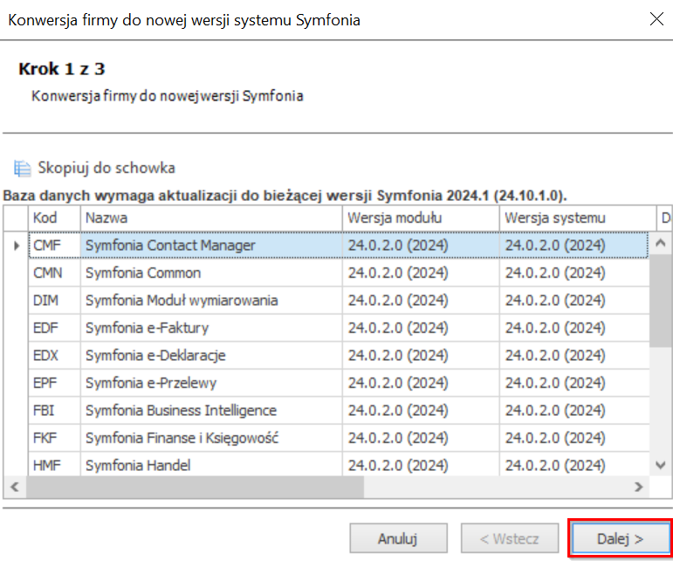Cancel the conversion with Anuluj button
Screen dimensions: 673x561
398,538
